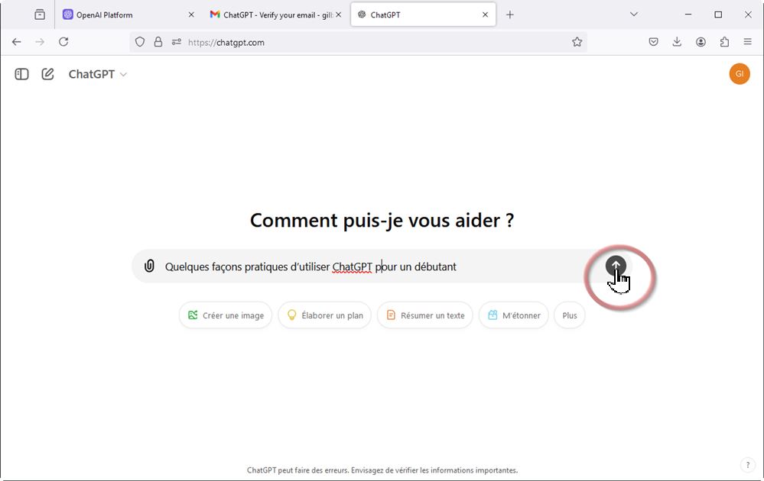Go forward to the next page

pyautogui.click(x=40, y=42)
